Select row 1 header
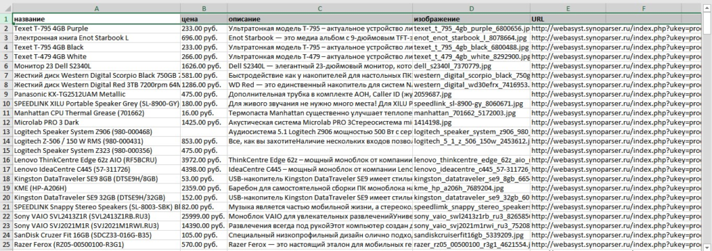Screen dimensions: 712x251 coord(6,19)
